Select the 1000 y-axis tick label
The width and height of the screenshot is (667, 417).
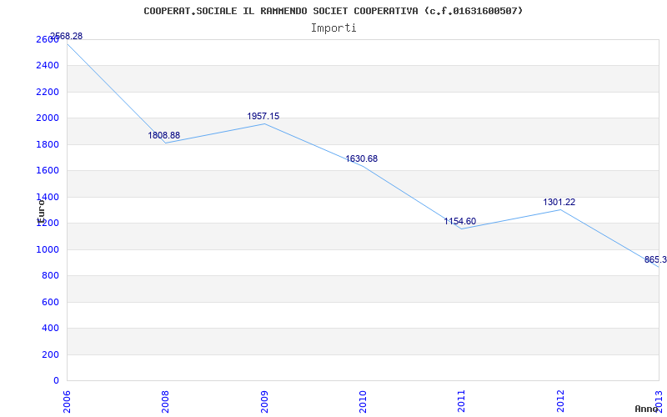[48, 249]
